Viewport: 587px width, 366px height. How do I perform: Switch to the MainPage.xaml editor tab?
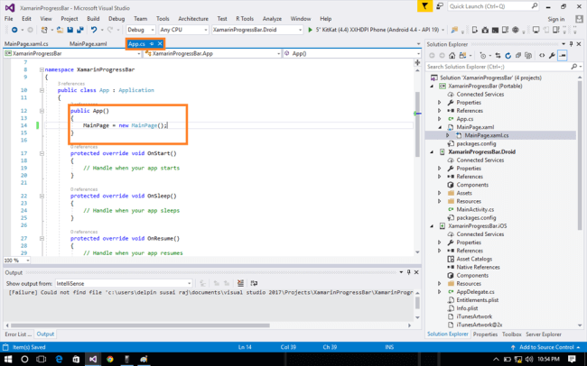point(88,42)
